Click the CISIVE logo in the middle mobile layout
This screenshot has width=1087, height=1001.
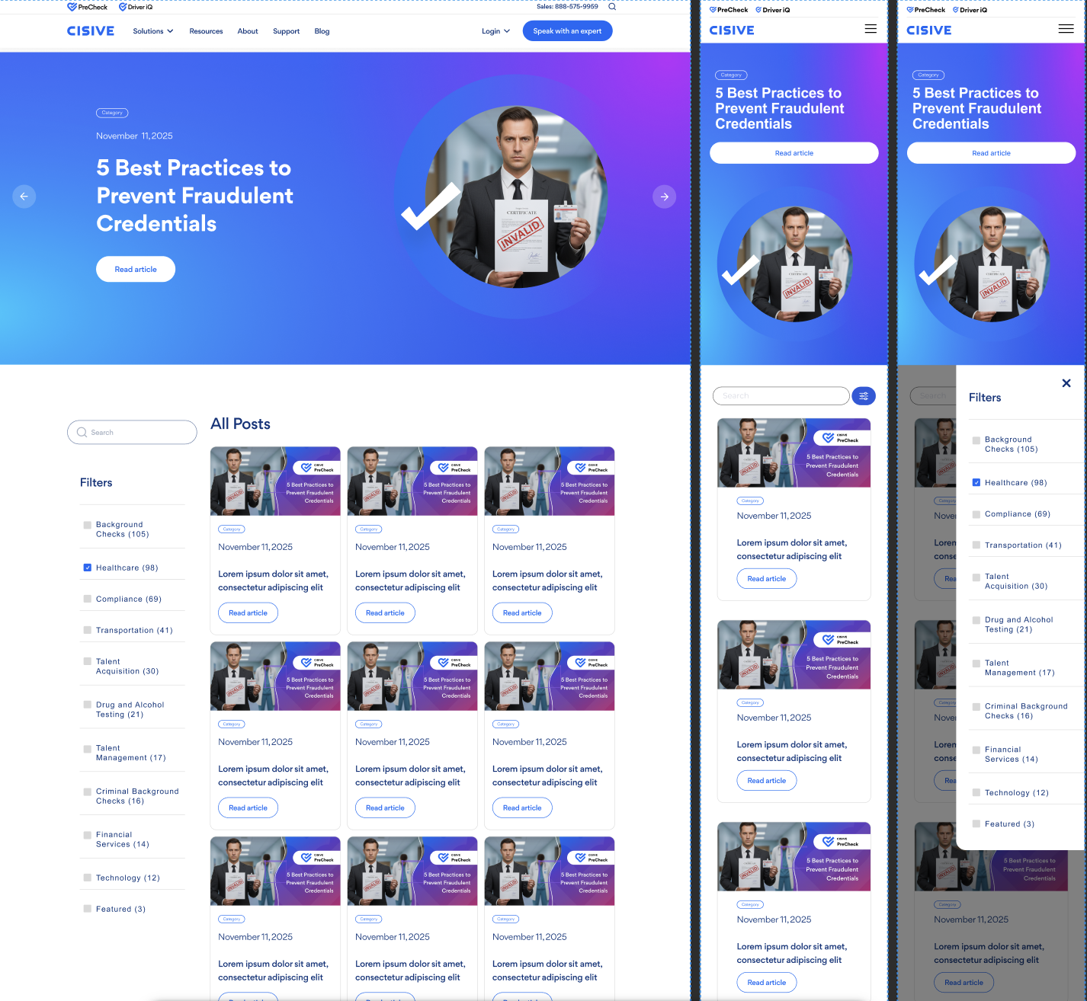tap(732, 30)
